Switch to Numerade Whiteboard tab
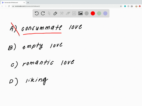 [x=13, y=3]
